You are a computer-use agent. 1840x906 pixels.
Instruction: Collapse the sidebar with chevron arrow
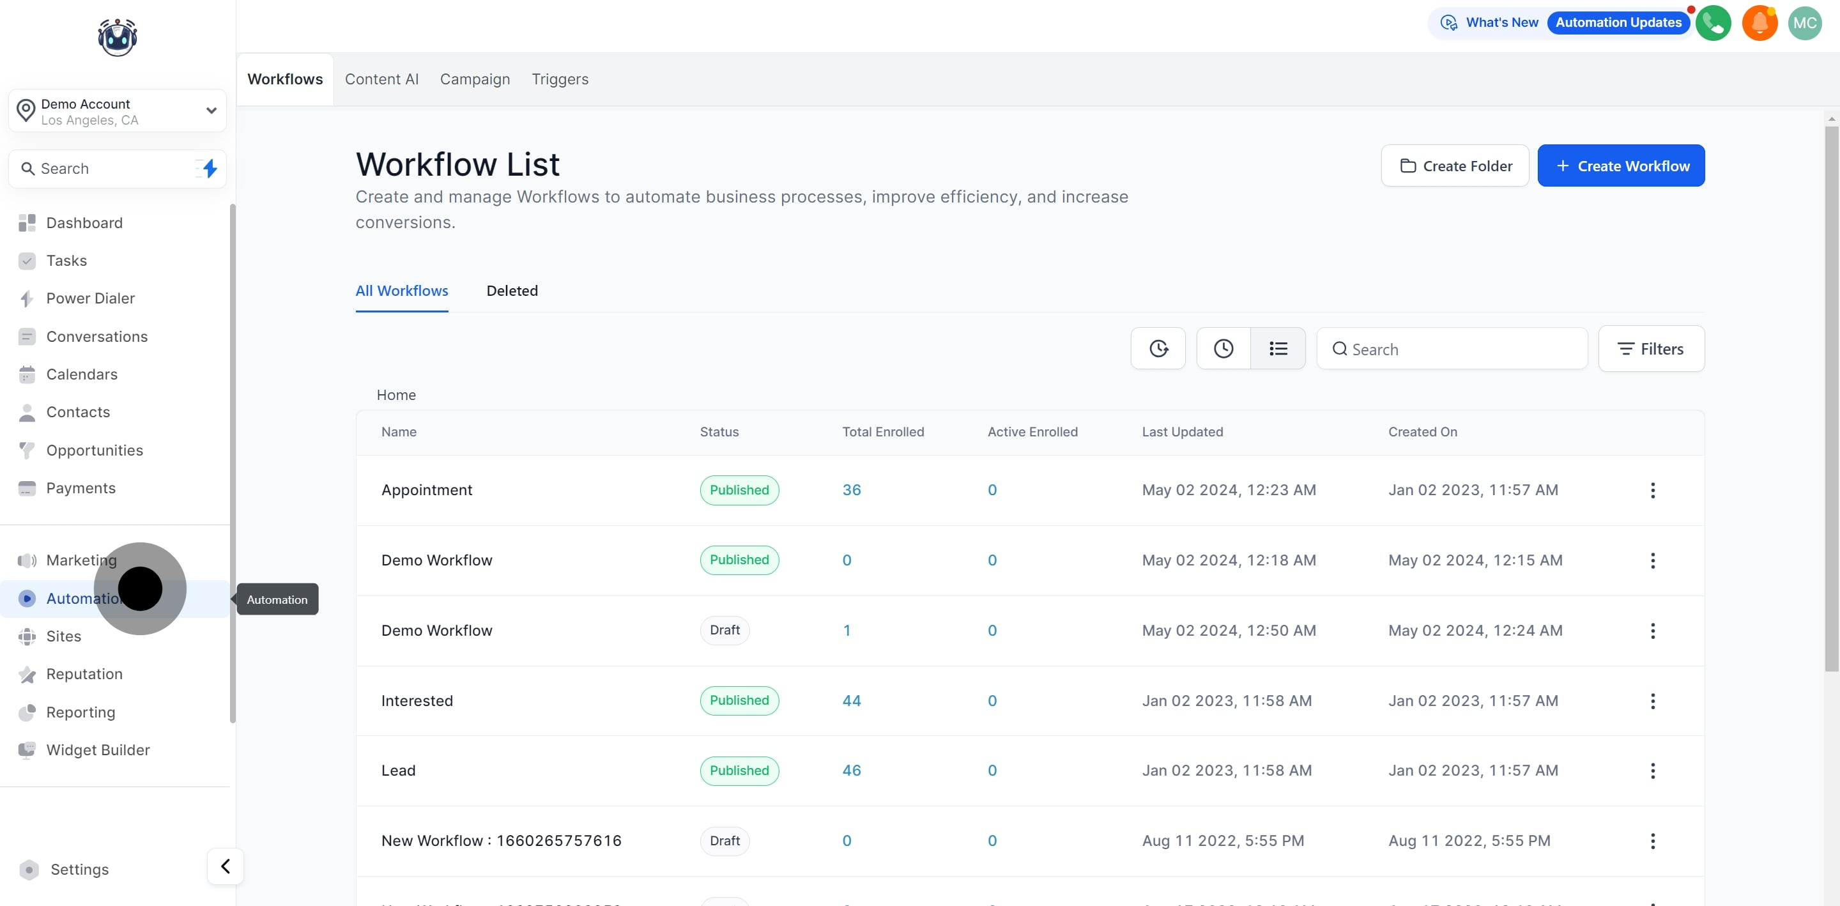225,866
